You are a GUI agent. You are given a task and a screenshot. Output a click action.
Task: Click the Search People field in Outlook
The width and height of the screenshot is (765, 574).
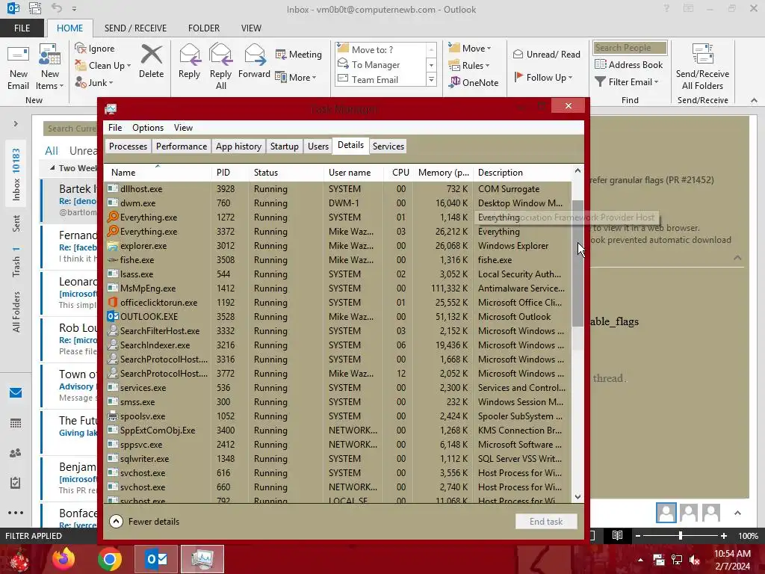pyautogui.click(x=630, y=47)
